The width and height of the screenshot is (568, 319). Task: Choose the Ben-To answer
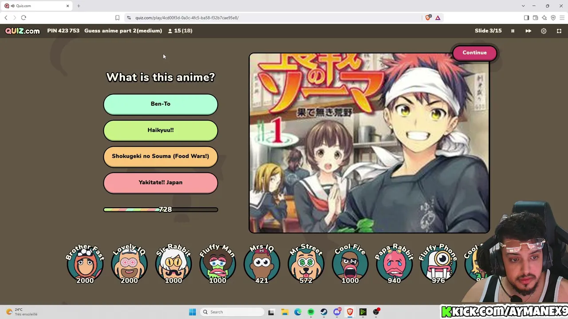click(161, 104)
